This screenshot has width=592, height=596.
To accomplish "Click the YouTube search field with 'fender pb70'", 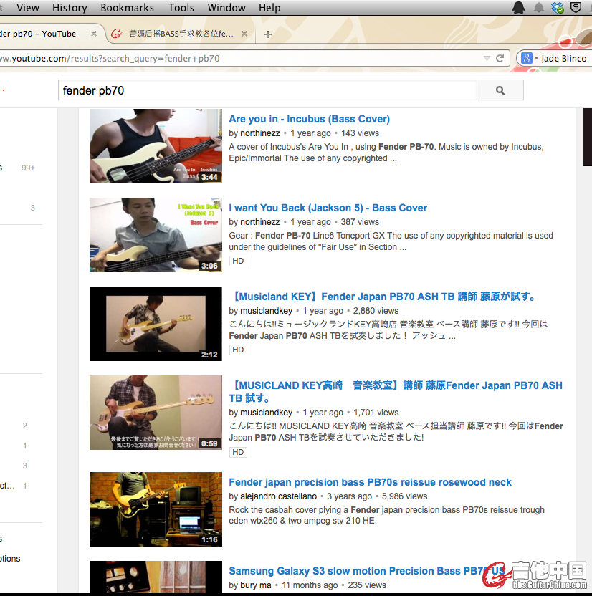I will pos(267,90).
